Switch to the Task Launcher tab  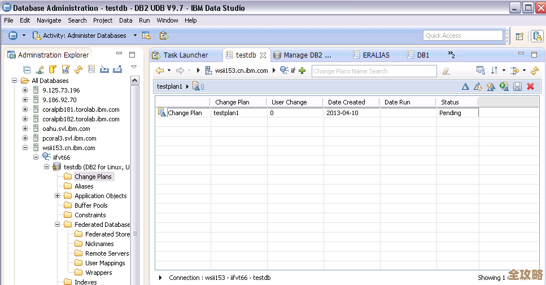185,55
